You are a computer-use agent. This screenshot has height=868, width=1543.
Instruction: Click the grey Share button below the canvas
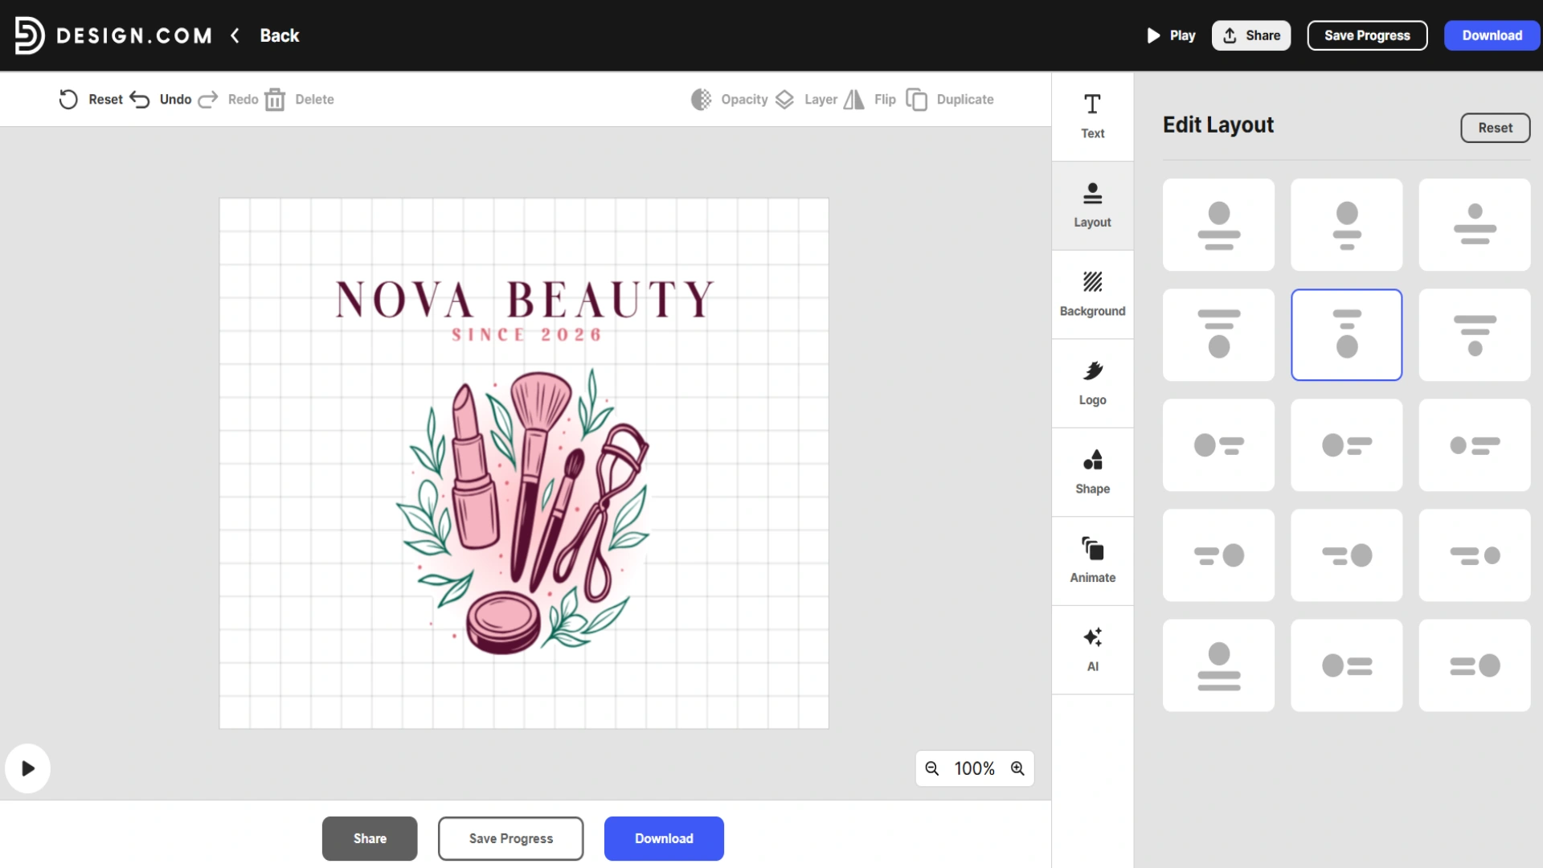370,838
